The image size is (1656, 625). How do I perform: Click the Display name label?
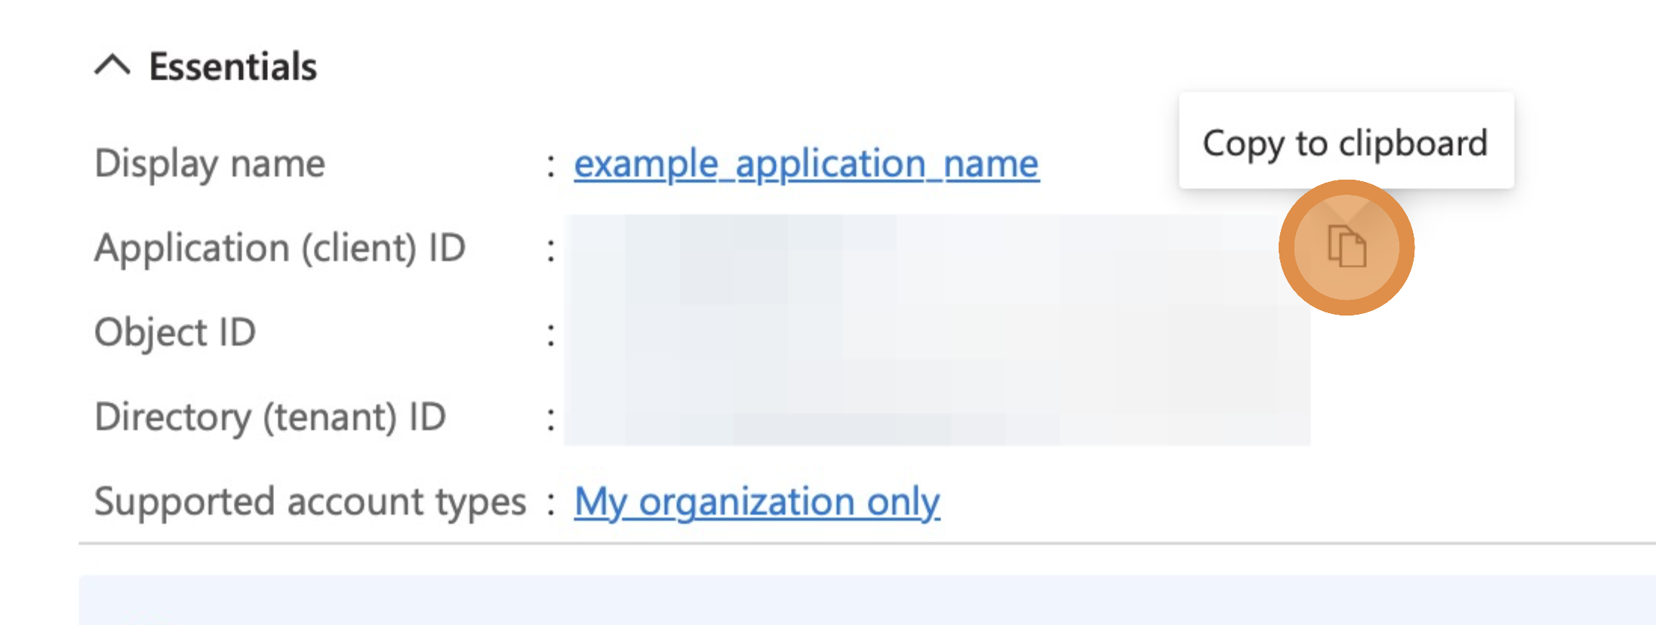[x=210, y=163]
